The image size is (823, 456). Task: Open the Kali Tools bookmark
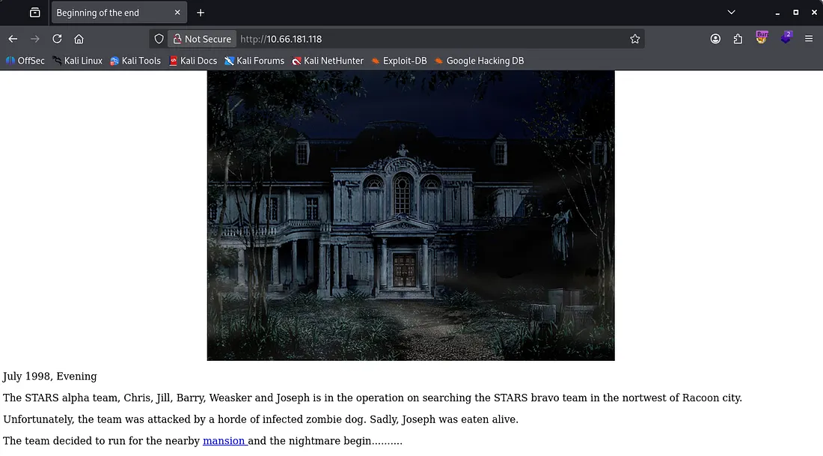[x=135, y=61]
